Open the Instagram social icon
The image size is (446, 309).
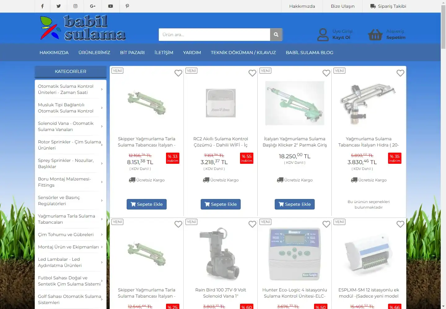[75, 6]
